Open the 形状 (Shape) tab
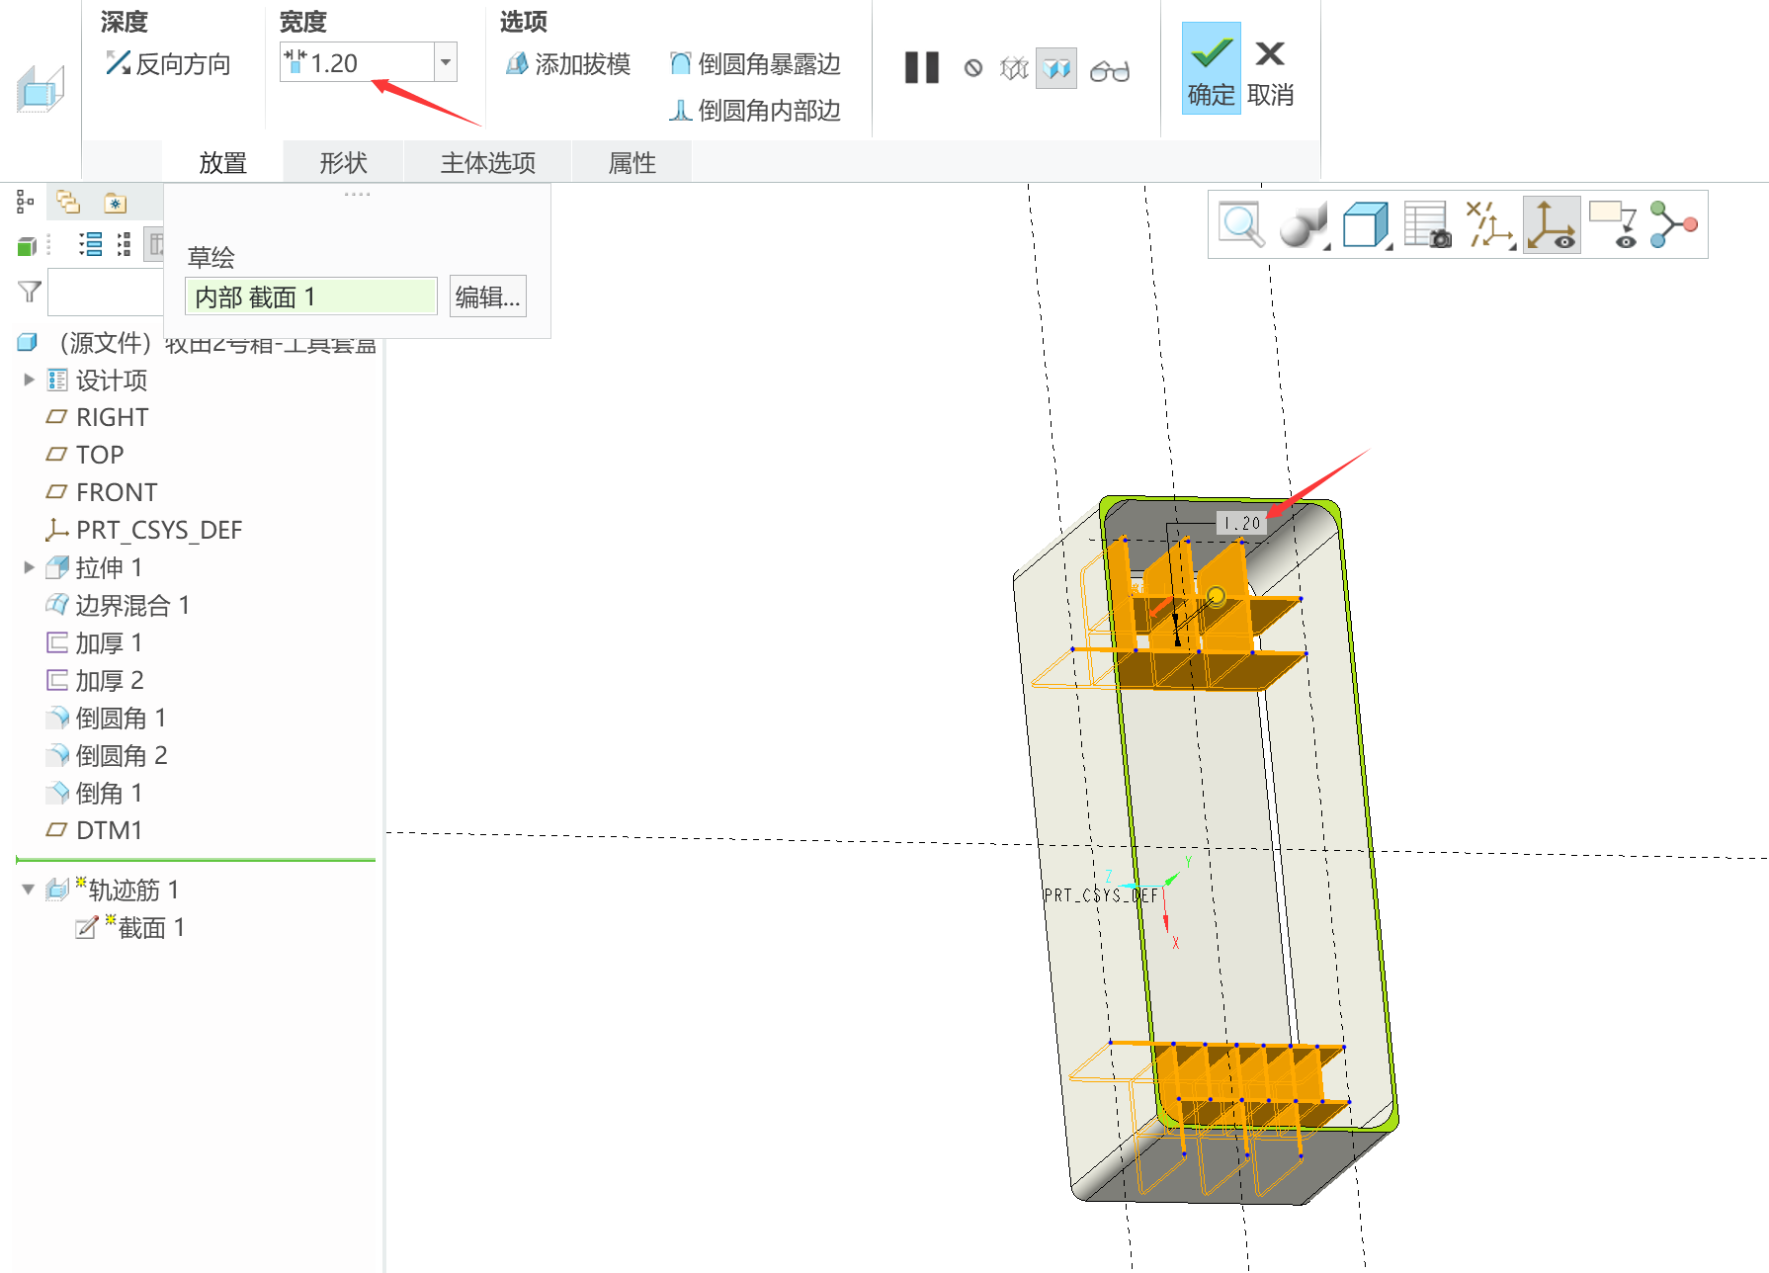 point(343,162)
